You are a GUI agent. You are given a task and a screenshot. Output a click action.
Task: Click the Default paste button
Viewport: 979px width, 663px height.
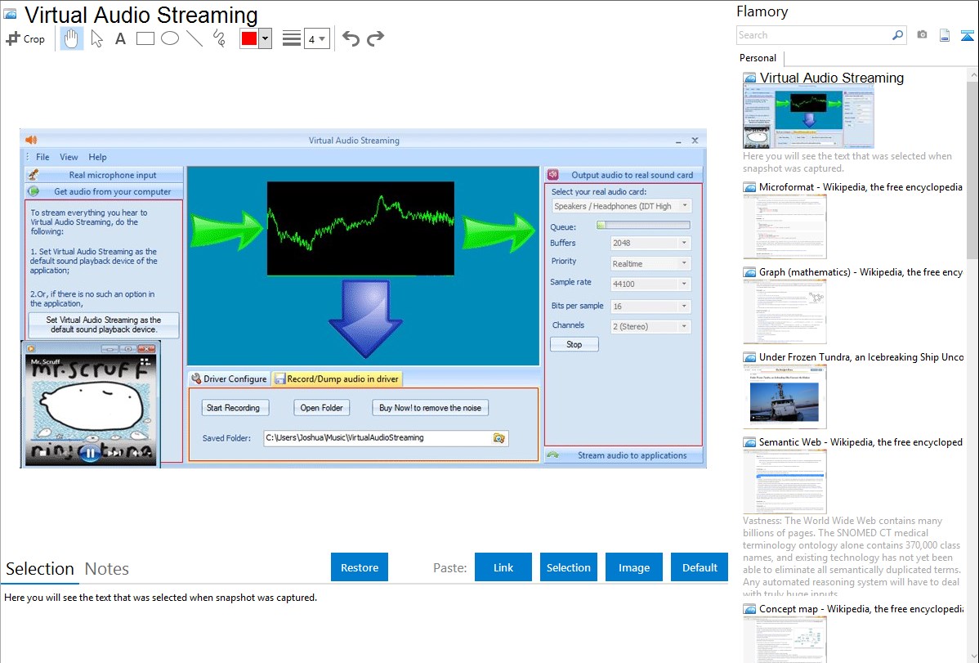point(700,567)
